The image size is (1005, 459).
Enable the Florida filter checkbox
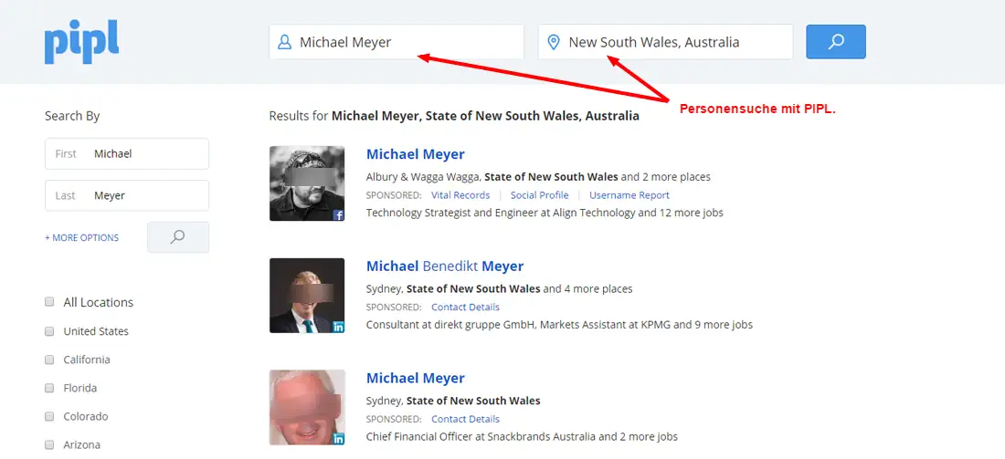[x=49, y=387]
